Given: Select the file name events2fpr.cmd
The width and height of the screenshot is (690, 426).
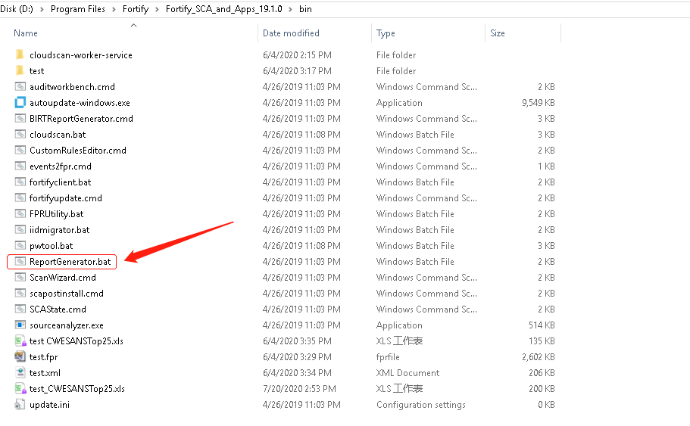Looking at the screenshot, I should tap(61, 166).
